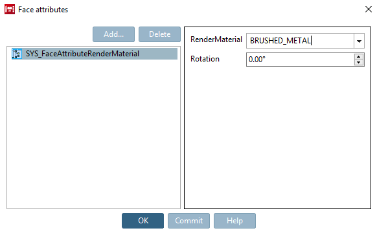377x235 pixels.
Task: Click the Add... button
Action: point(113,34)
